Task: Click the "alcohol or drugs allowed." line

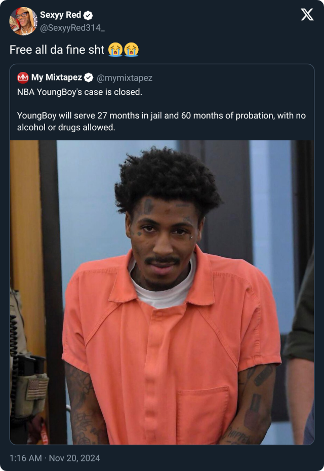Action: tap(66, 127)
